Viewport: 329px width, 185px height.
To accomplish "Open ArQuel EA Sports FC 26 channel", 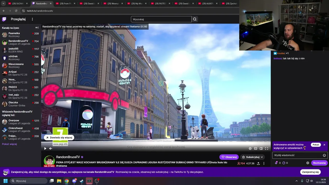I will [x=20, y=73].
